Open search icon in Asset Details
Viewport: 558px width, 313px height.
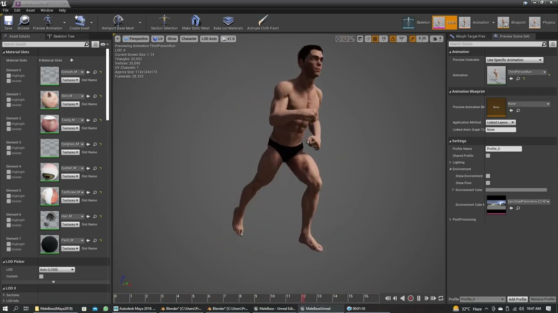pos(86,44)
